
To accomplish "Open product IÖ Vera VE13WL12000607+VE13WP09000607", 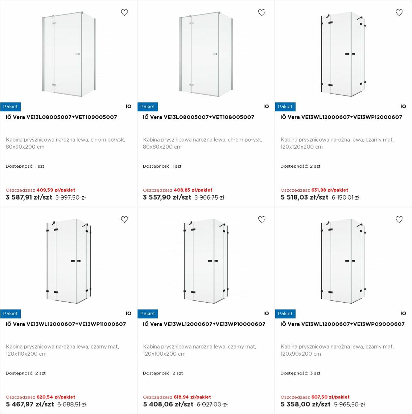I will (342, 324).
